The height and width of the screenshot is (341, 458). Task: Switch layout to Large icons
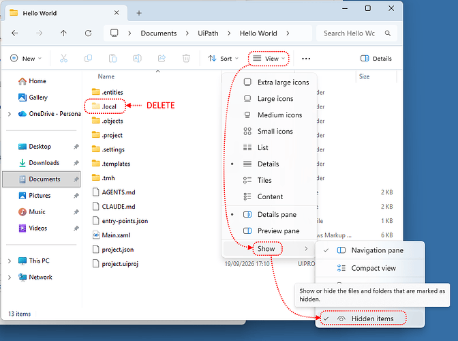(269, 99)
